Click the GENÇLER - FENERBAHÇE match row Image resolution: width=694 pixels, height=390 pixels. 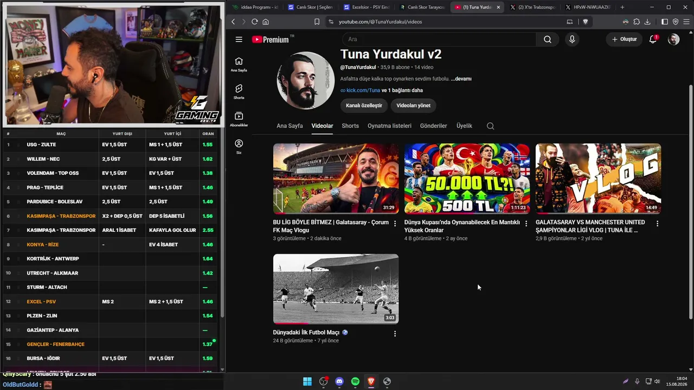coord(111,344)
